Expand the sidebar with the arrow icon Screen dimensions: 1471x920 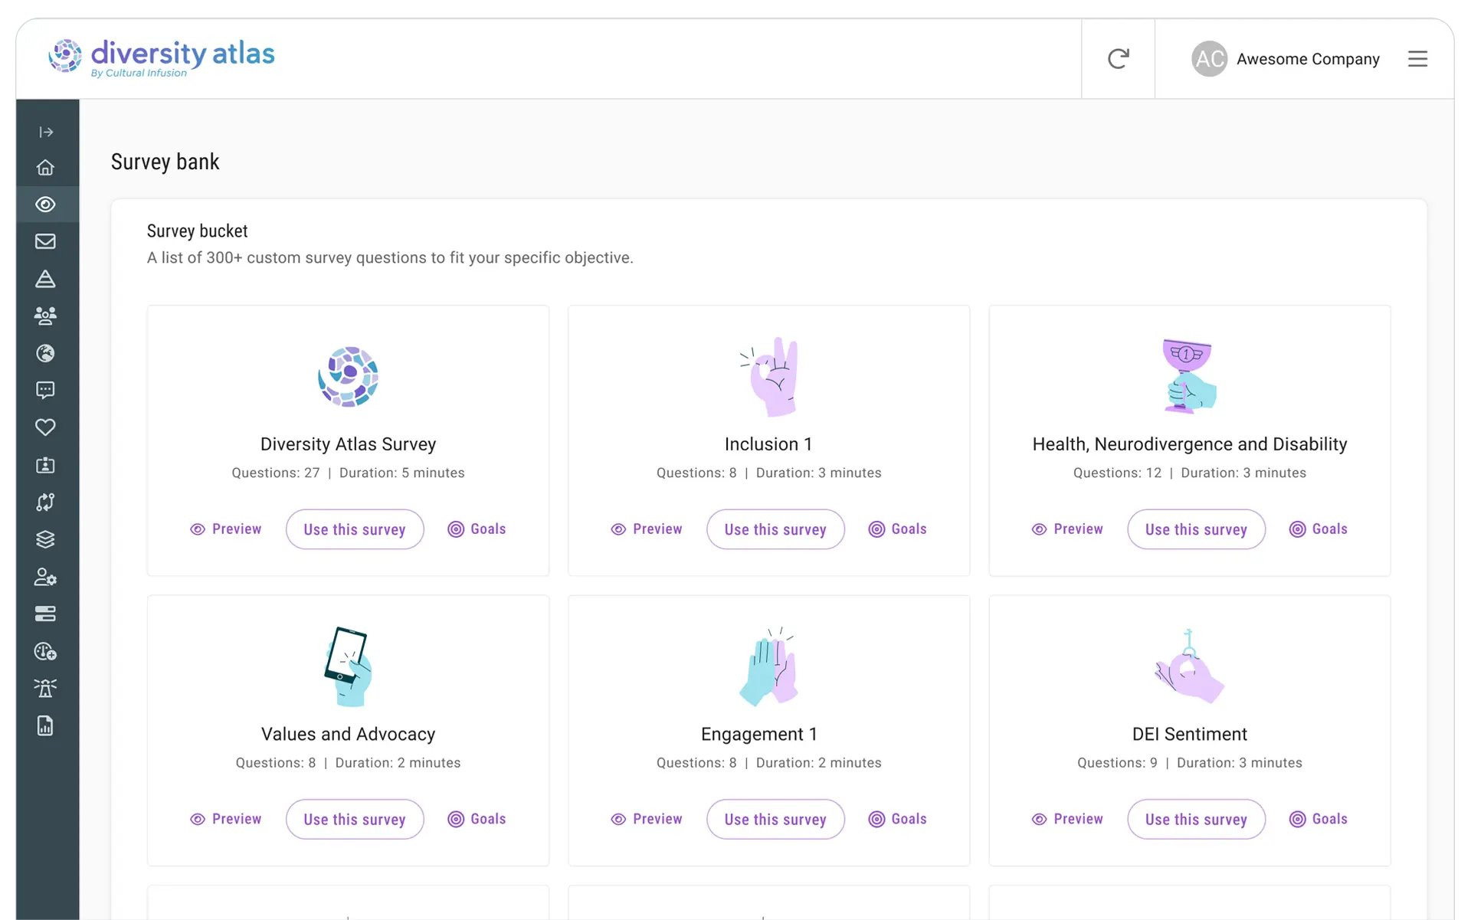[x=46, y=133]
